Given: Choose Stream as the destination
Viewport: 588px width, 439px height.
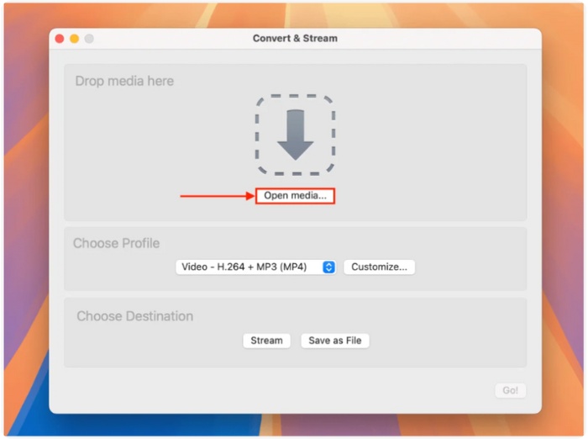Looking at the screenshot, I should (x=266, y=341).
